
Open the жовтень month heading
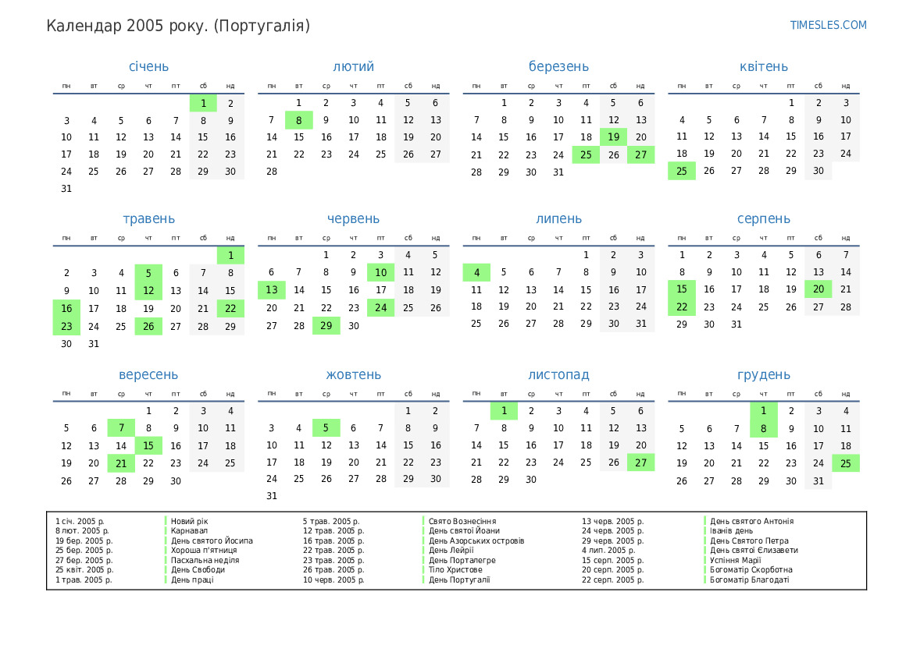pos(354,375)
